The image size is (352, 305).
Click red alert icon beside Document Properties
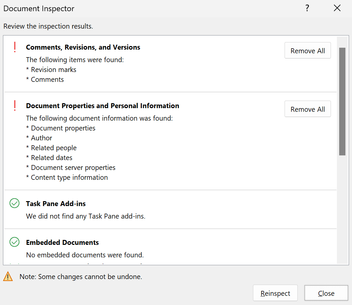(x=15, y=106)
